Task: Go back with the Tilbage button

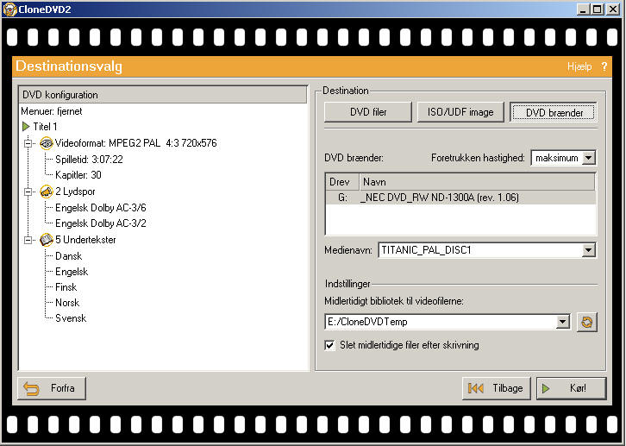Action: pyautogui.click(x=497, y=388)
